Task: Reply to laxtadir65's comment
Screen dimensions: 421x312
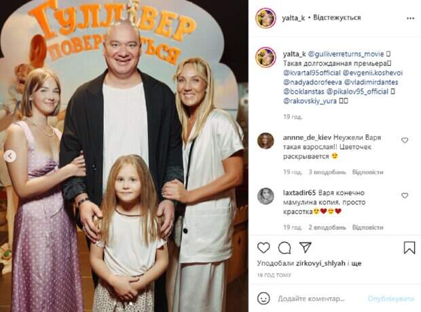Action: click(x=367, y=227)
